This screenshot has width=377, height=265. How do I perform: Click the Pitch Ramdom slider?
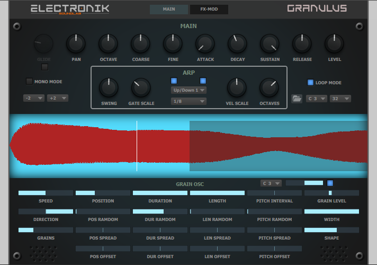(275, 211)
